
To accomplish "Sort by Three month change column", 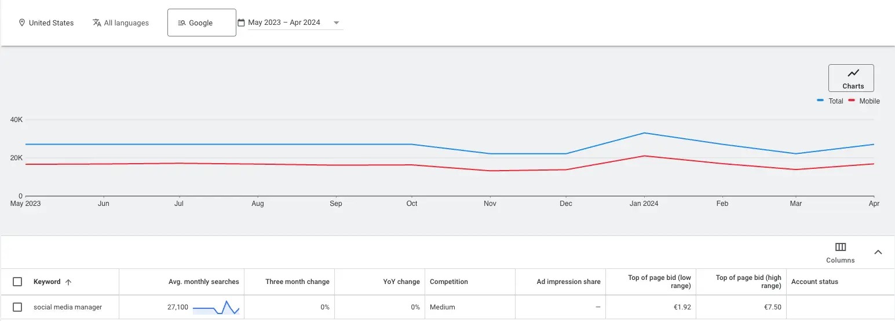I will click(297, 282).
